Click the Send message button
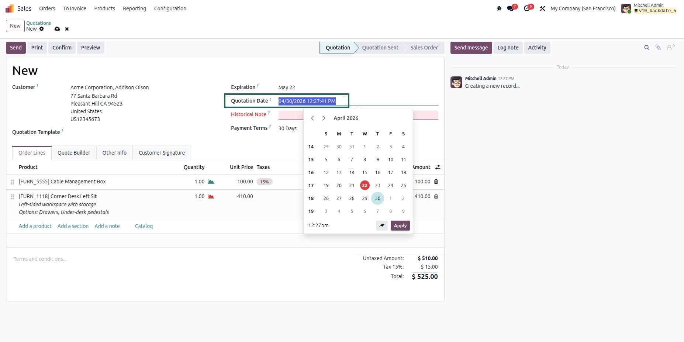This screenshot has height=342, width=684. point(471,48)
